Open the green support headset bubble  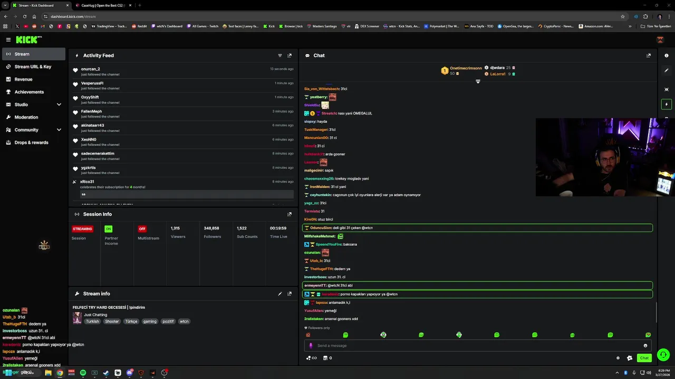coord(663,355)
